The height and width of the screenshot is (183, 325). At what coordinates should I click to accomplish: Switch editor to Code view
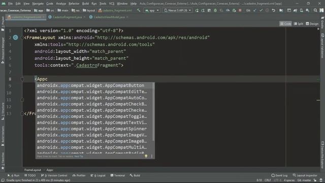(285, 24)
